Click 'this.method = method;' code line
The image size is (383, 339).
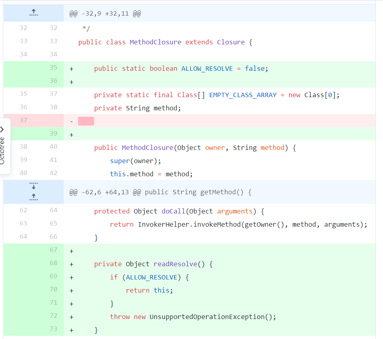pyautogui.click(x=151, y=174)
